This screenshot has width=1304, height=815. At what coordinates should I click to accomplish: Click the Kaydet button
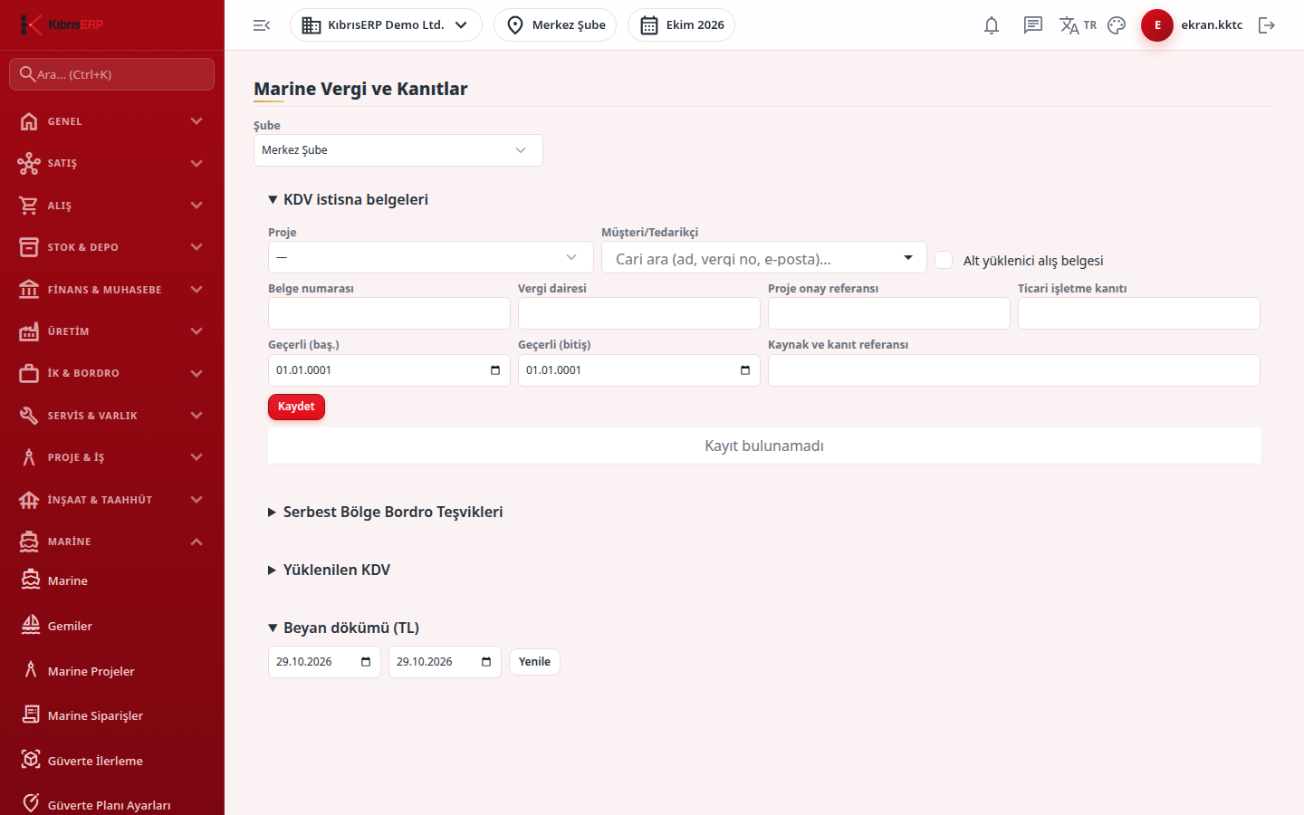tap(296, 407)
